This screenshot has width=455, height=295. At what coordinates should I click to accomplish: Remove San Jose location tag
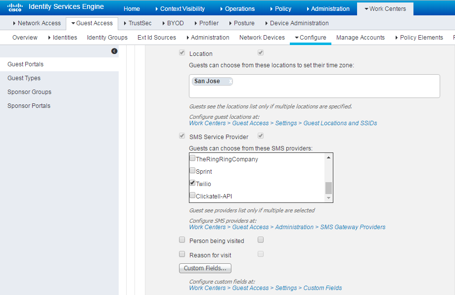pyautogui.click(x=230, y=81)
